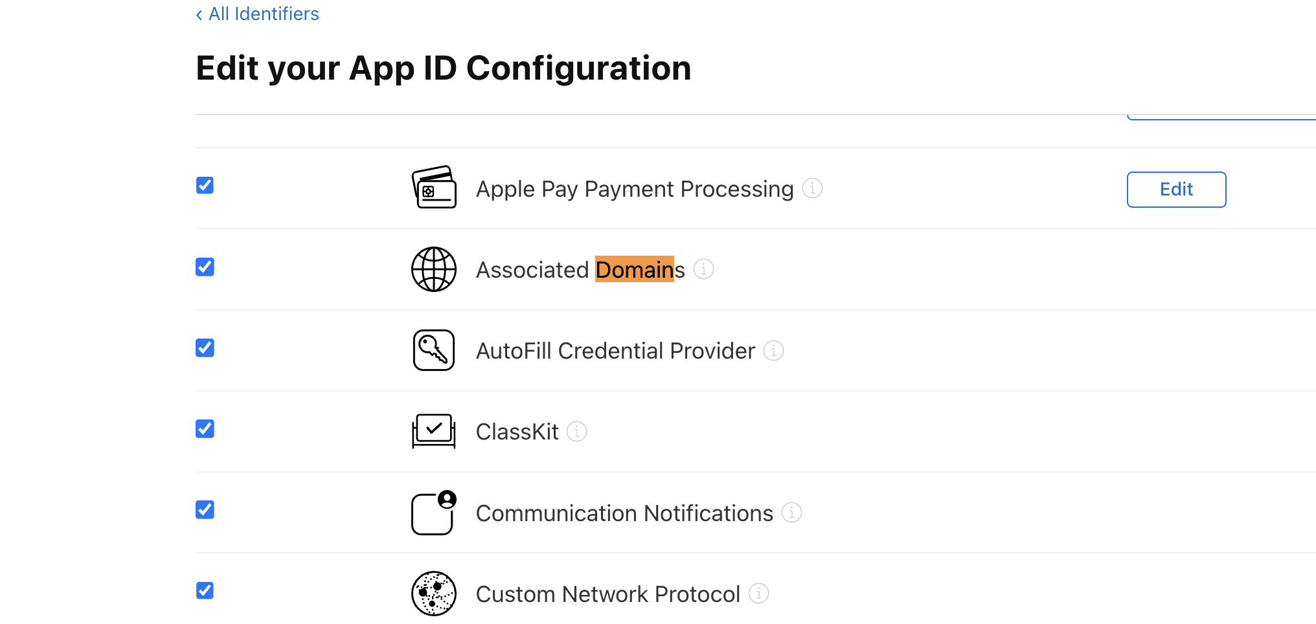The height and width of the screenshot is (624, 1316).
Task: Show info for AutoFill Credential Provider
Action: click(773, 350)
